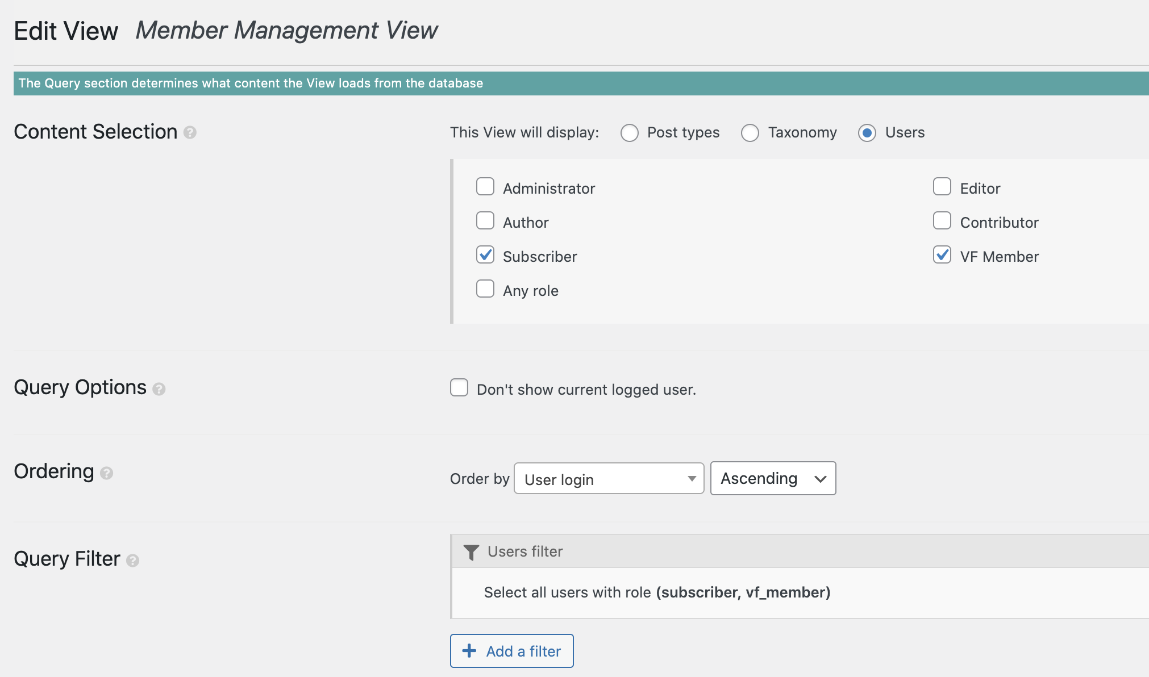Enable Don't show current logged user
The image size is (1149, 677).
point(459,387)
